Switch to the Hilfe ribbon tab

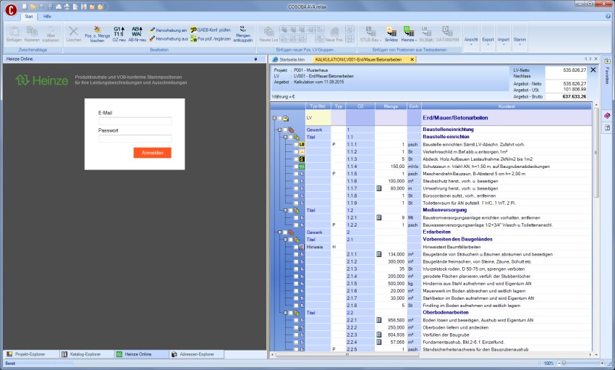tap(47, 17)
